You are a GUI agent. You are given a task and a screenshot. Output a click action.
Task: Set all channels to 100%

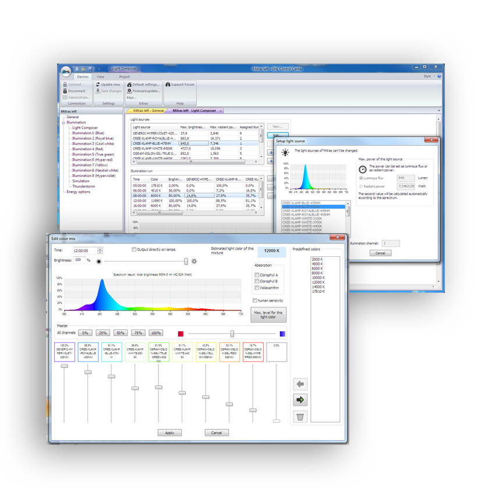pyautogui.click(x=156, y=333)
